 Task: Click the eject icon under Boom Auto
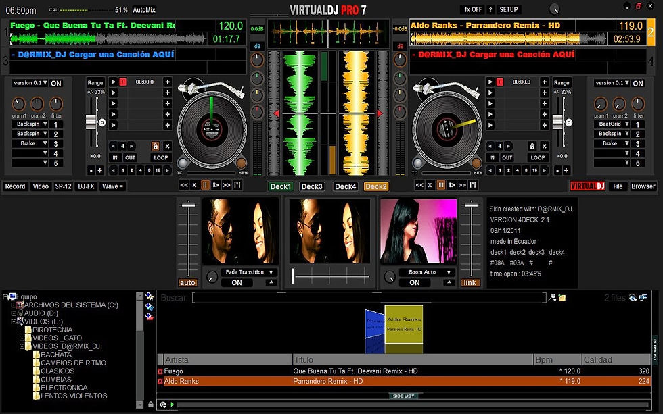click(449, 283)
